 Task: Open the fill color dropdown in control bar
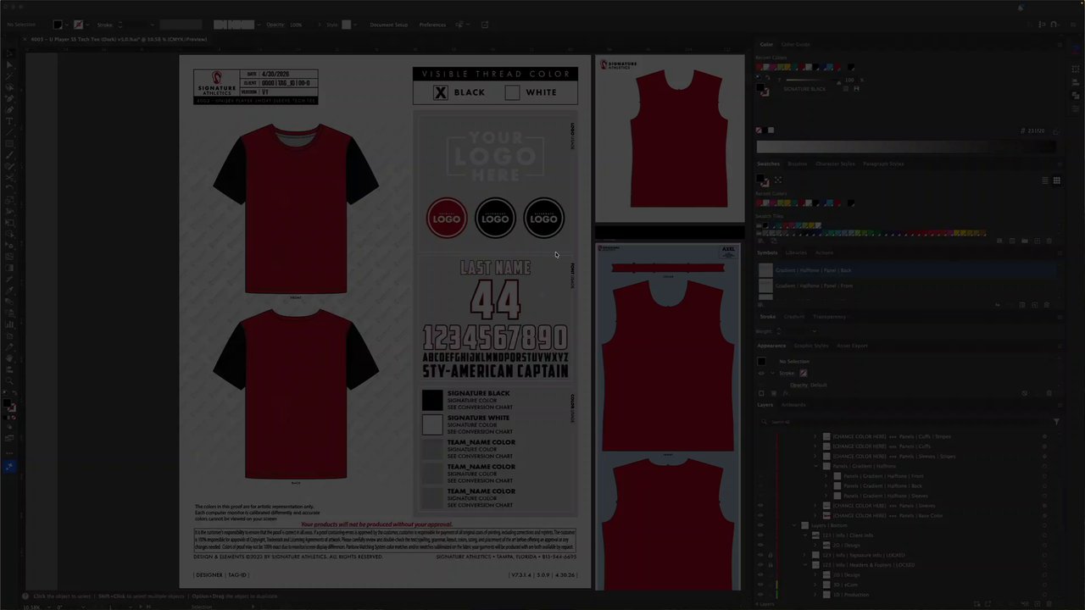click(x=69, y=25)
